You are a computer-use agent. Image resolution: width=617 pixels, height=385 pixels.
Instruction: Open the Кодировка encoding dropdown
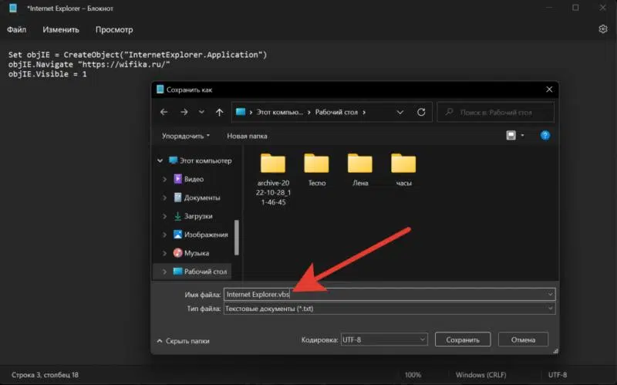383,339
